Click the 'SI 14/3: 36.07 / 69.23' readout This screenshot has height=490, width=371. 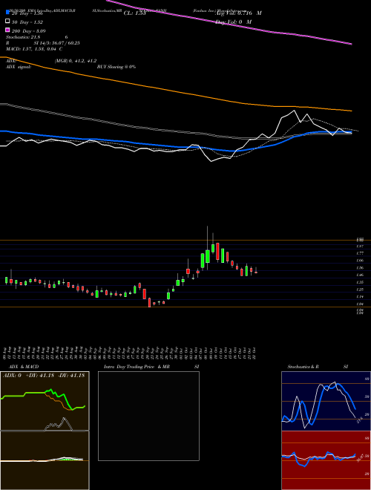57,43
